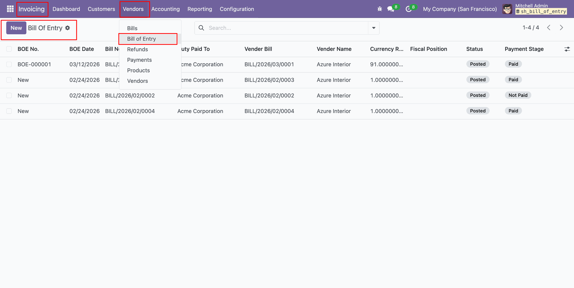Click Mitchell Admin user avatar
The height and width of the screenshot is (288, 574).
point(507,9)
